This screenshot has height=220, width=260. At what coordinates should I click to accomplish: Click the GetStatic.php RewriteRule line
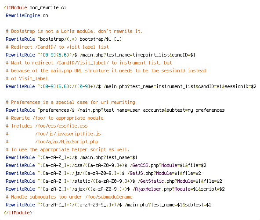tap(114, 181)
